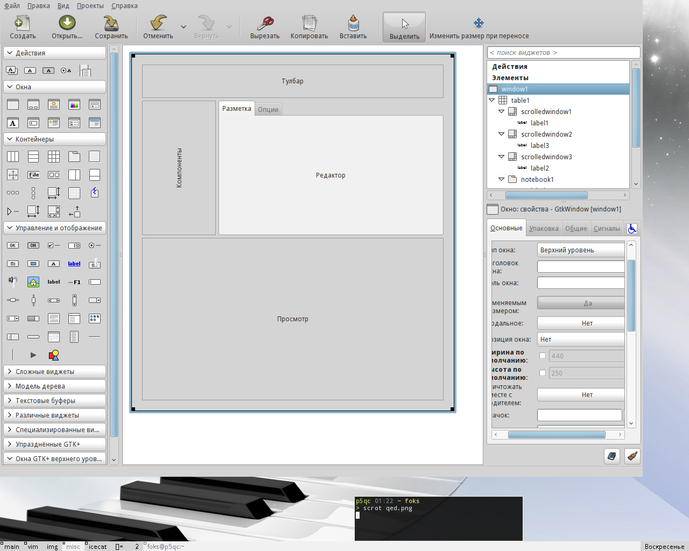Expand the 'Текстовые буферы' palette section
This screenshot has height=551, width=689.
54,401
